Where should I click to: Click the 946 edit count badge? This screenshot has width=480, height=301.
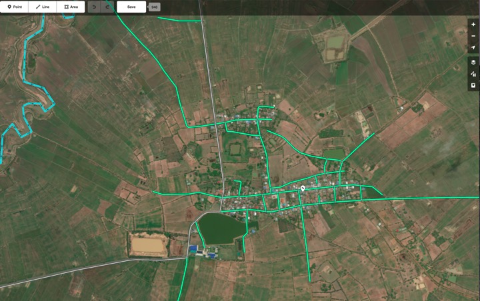(x=155, y=7)
